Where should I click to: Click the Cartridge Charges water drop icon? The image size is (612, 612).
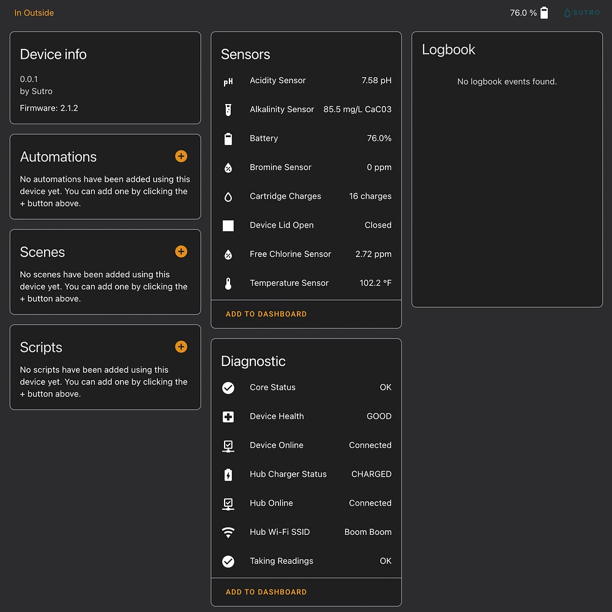(228, 196)
